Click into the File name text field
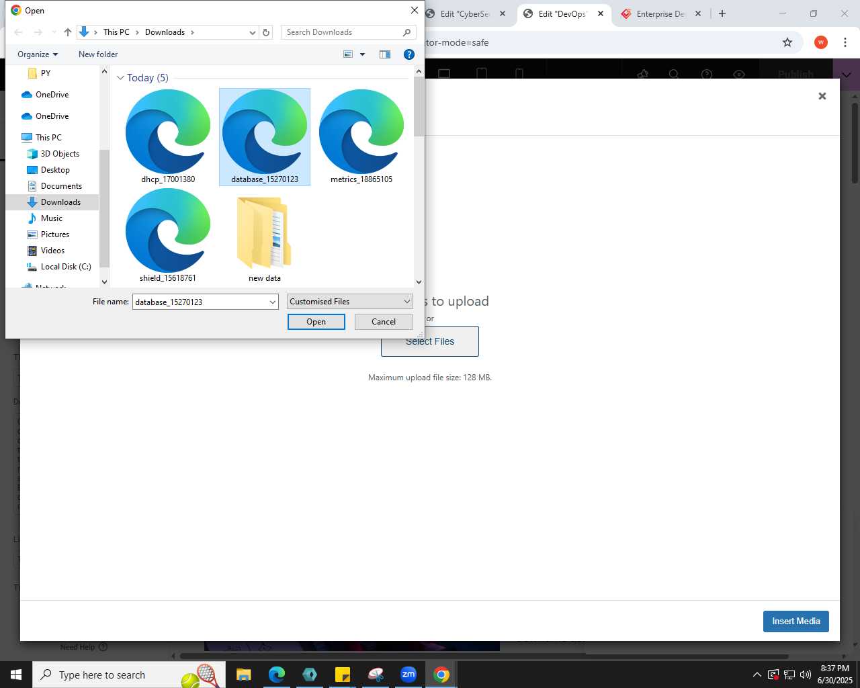This screenshot has width=860, height=688. click(x=200, y=302)
